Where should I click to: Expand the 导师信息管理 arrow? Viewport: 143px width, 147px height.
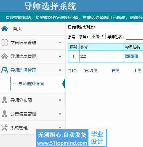pos(60,56)
